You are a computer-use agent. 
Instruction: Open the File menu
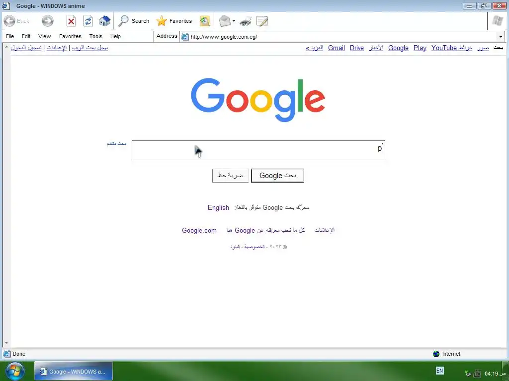(10, 36)
